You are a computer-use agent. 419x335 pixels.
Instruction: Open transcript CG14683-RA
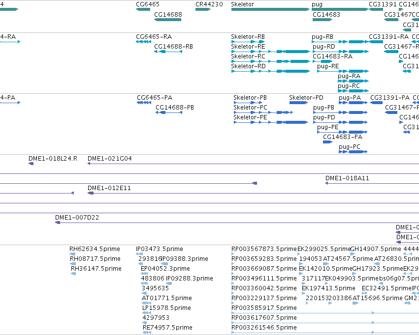point(322,61)
